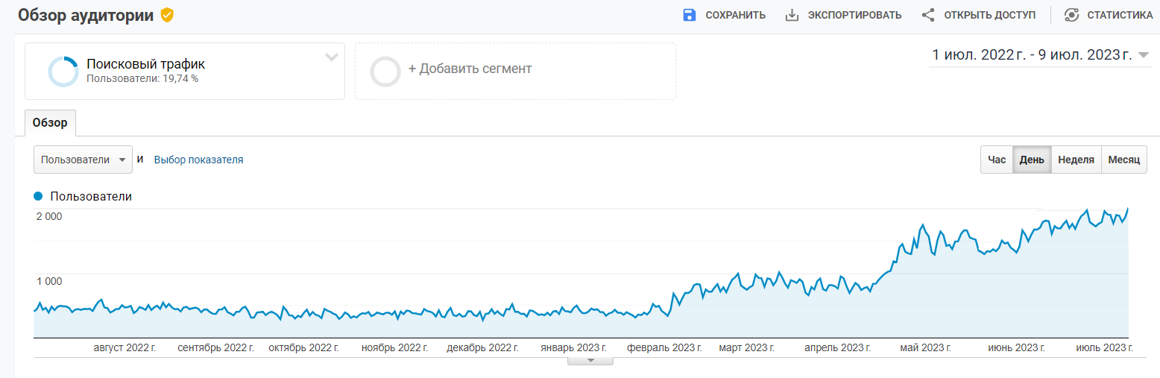Switch chart granularity to День

1032,160
